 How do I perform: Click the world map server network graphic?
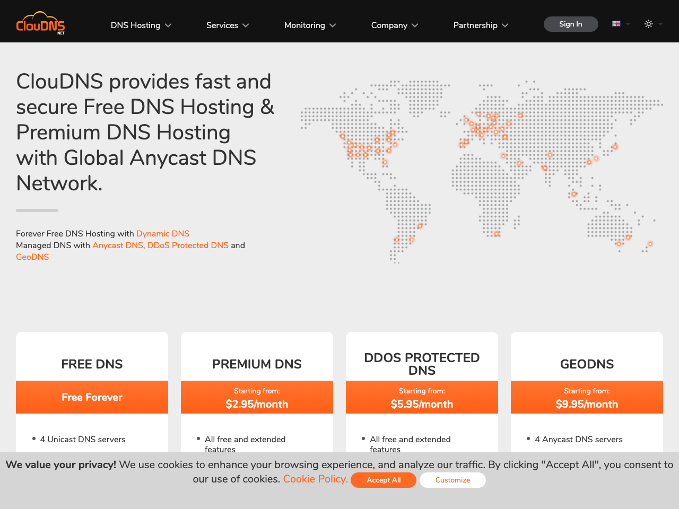pos(481,171)
